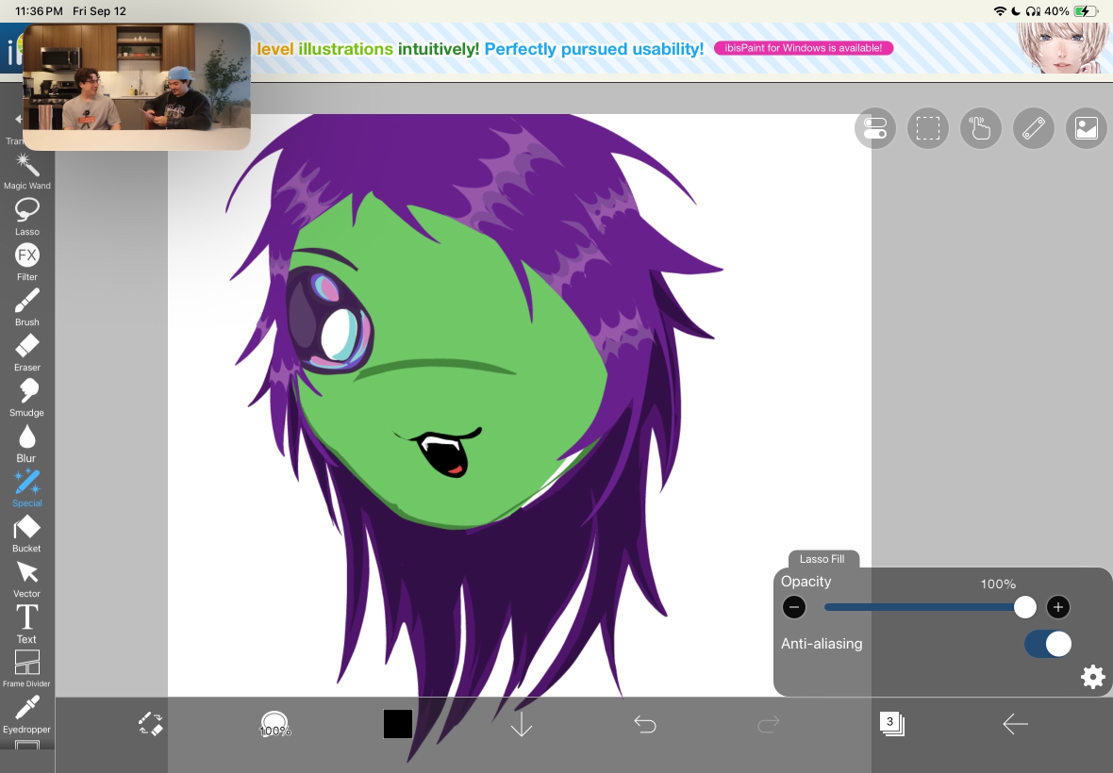Open the Frame Divider tool
The width and height of the screenshot is (1113, 773).
tap(27, 669)
